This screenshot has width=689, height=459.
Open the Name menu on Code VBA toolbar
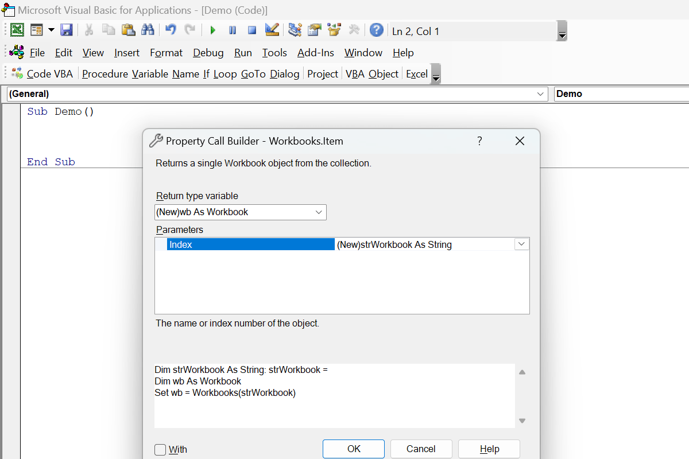click(185, 74)
